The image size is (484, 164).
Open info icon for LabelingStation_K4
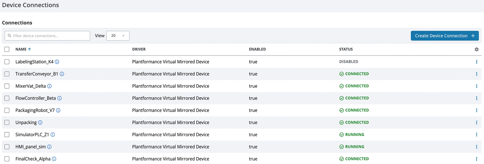pos(57,62)
